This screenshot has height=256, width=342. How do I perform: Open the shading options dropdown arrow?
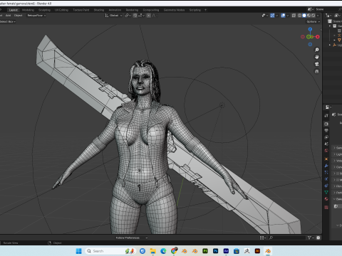pyautogui.click(x=318, y=16)
